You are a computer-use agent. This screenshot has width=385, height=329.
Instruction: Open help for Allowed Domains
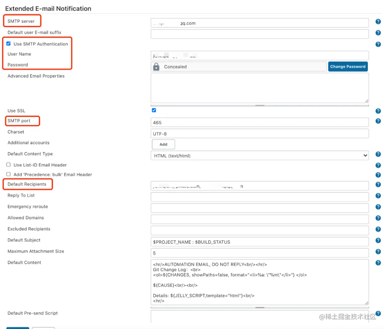pos(378,218)
